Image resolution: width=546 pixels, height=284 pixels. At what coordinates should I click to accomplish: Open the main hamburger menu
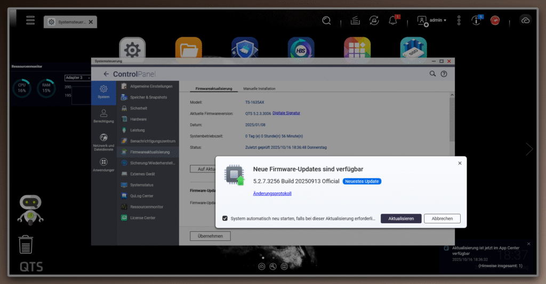[x=30, y=20]
